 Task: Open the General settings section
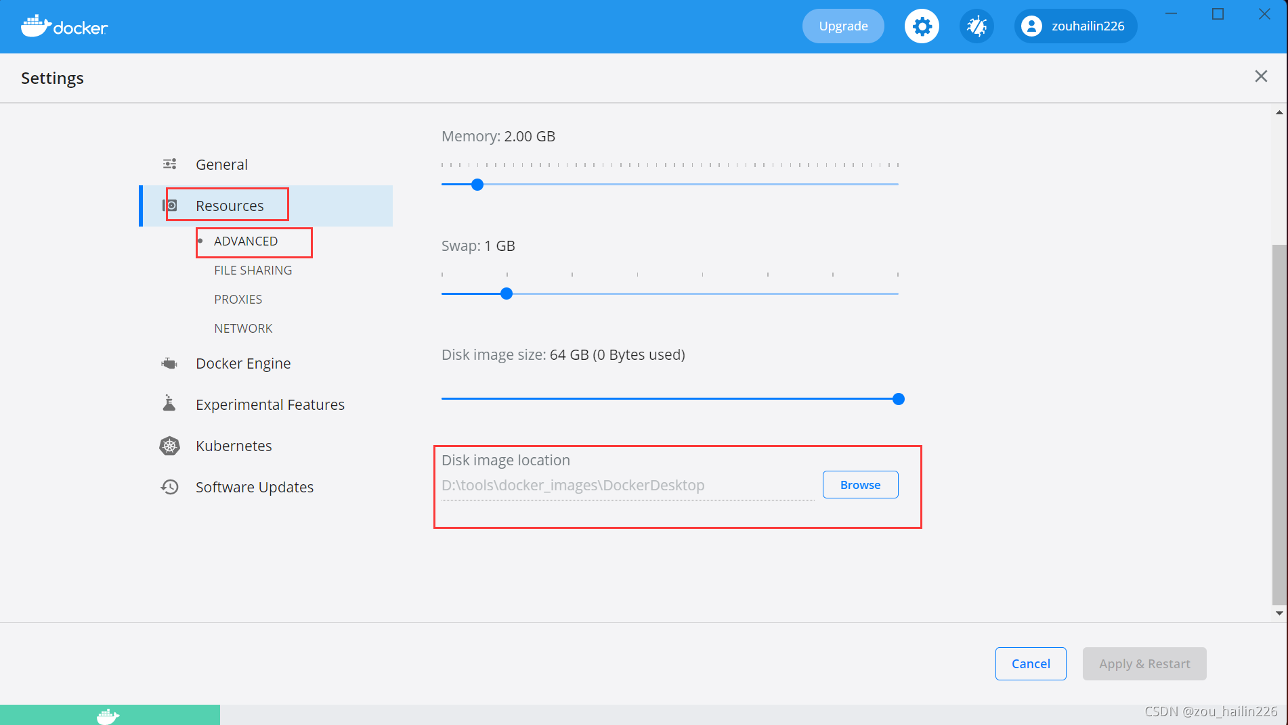[x=221, y=164]
